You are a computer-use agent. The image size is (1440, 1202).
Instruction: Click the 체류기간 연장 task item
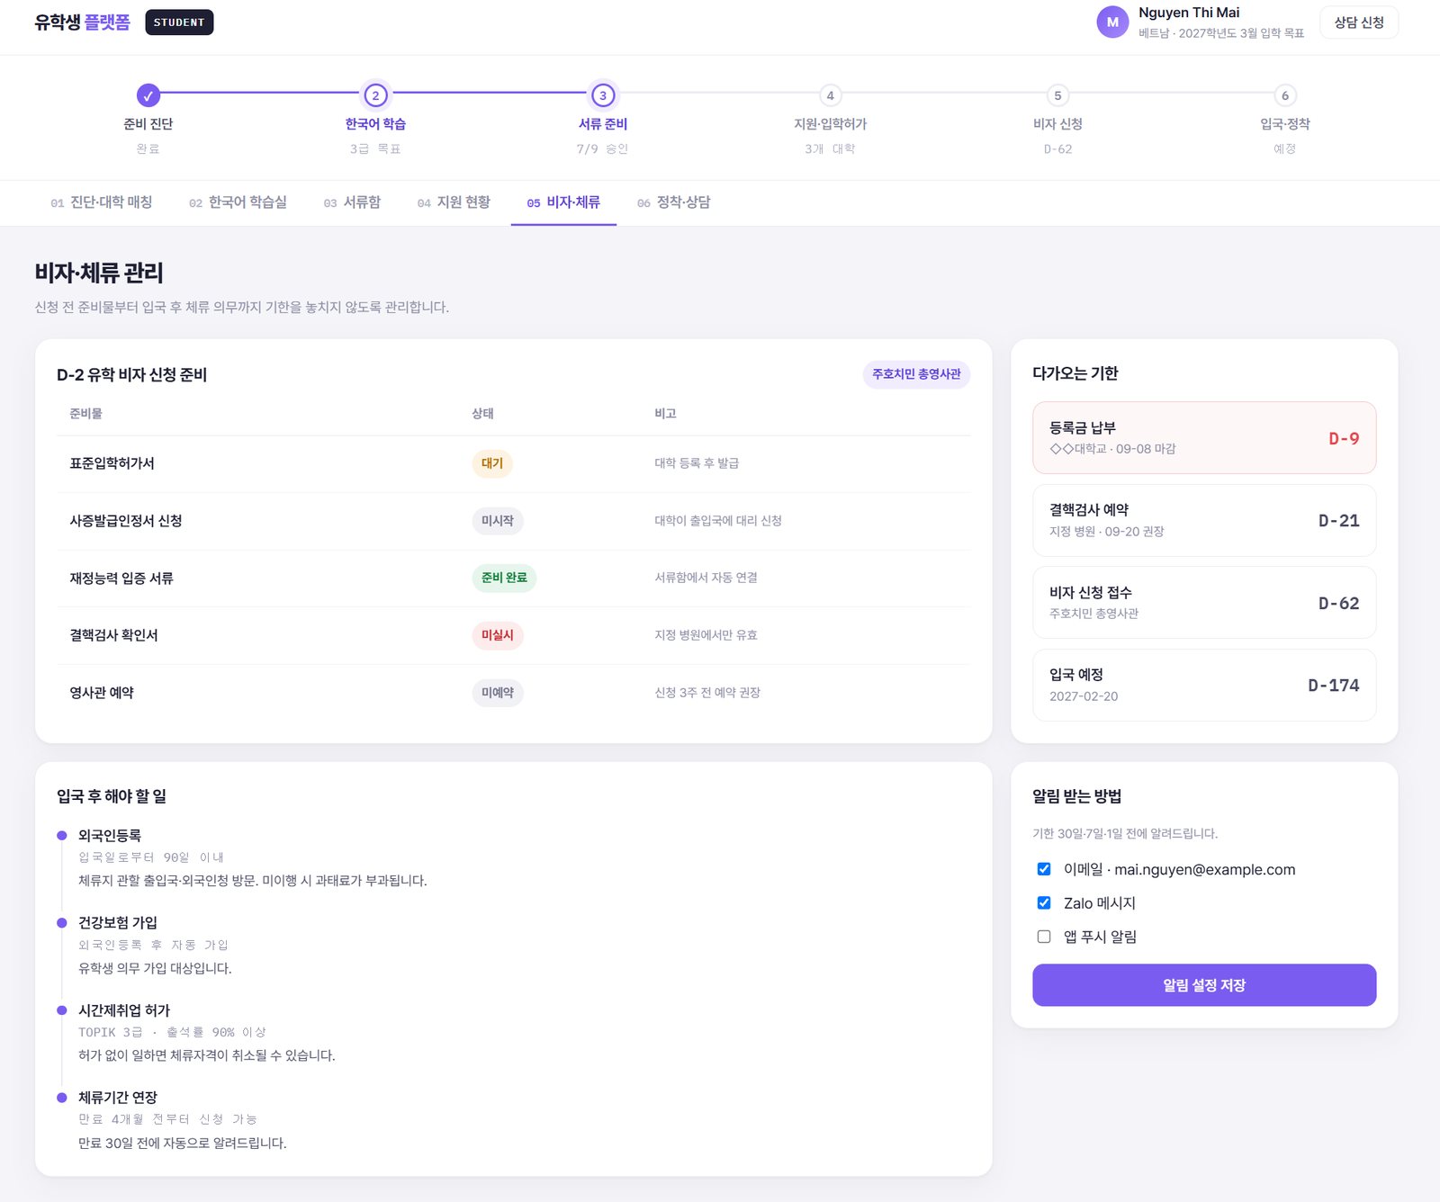tap(118, 1098)
